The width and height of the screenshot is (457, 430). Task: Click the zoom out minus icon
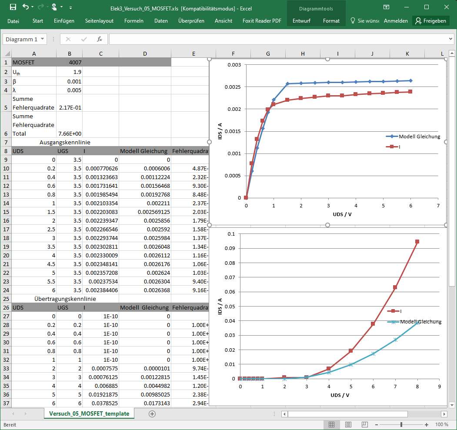(377, 424)
